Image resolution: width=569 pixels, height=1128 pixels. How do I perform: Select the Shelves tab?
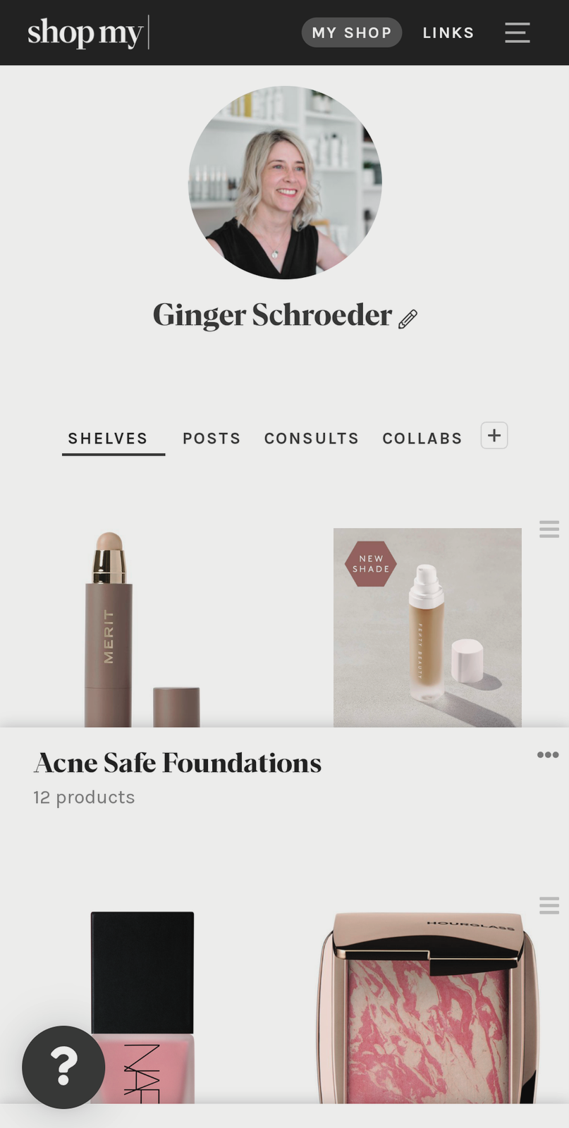[108, 439]
